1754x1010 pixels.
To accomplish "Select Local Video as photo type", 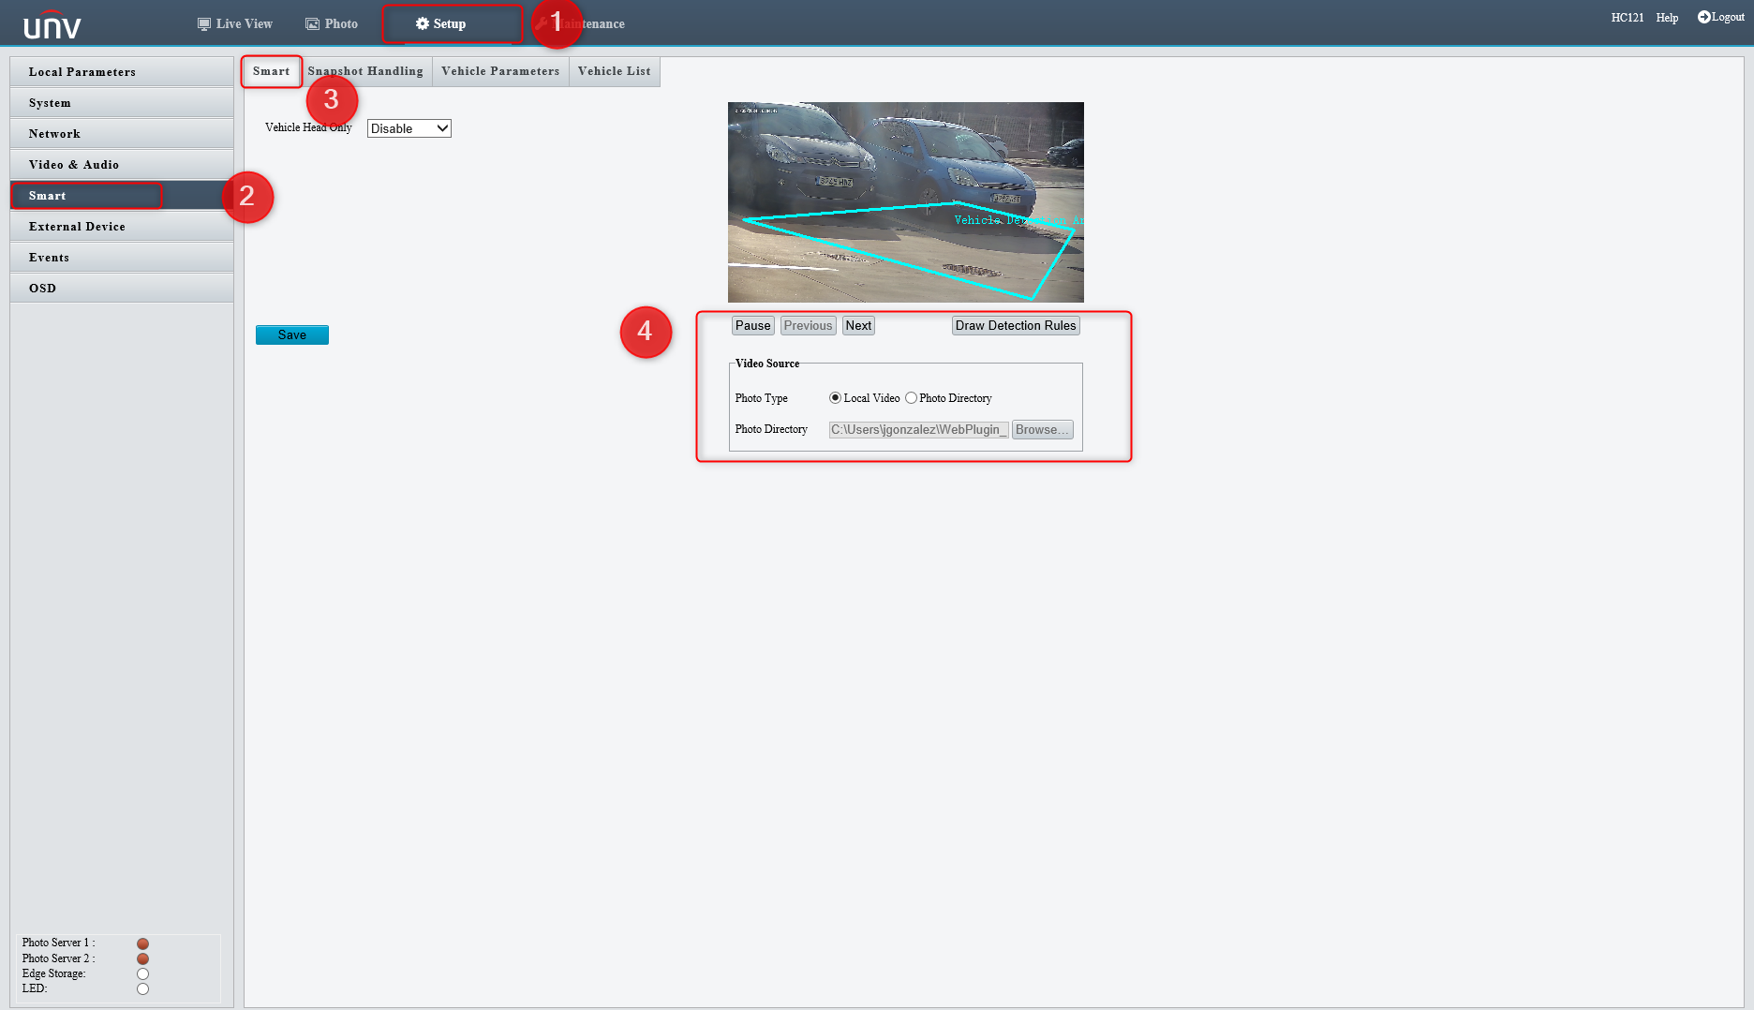I will pyautogui.click(x=835, y=397).
